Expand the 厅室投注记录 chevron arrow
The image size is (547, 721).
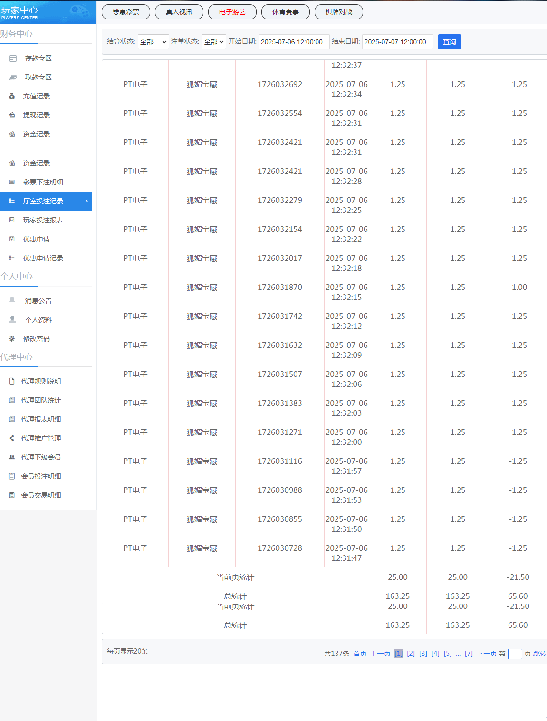[86, 201]
